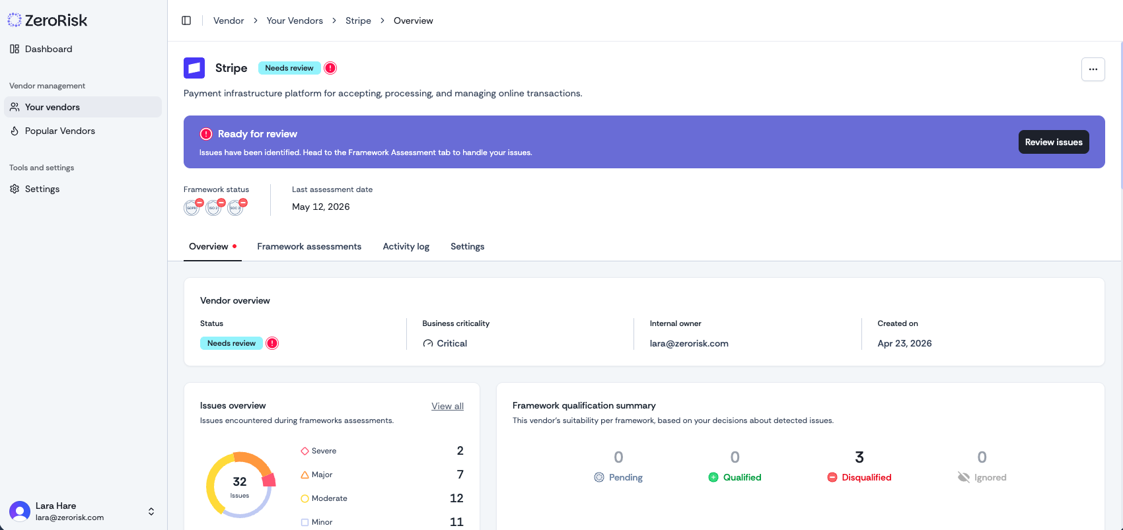Click the ISO framework status badge
This screenshot has width=1123, height=530.
(x=214, y=207)
